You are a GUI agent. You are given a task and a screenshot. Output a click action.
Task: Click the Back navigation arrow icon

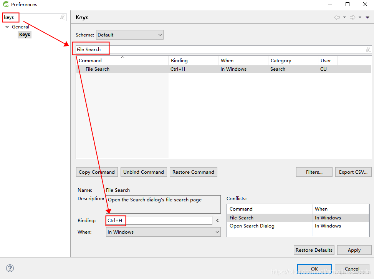337,17
